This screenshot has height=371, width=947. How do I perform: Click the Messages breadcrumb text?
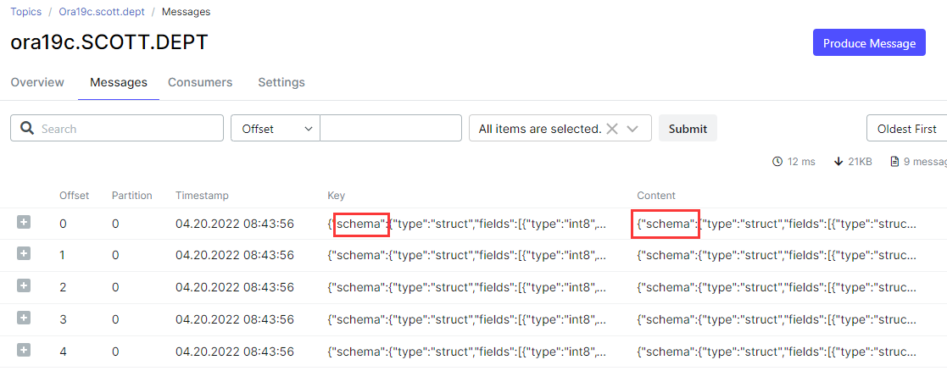[x=186, y=12]
